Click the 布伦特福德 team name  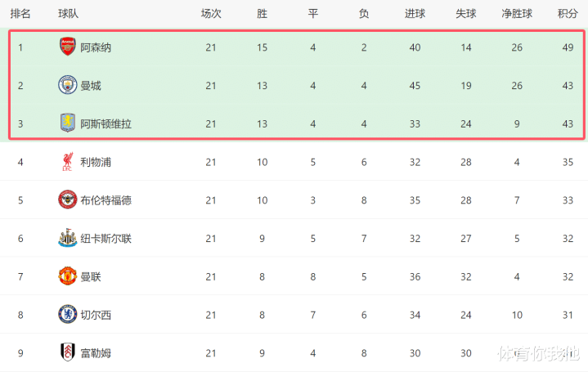(106, 200)
